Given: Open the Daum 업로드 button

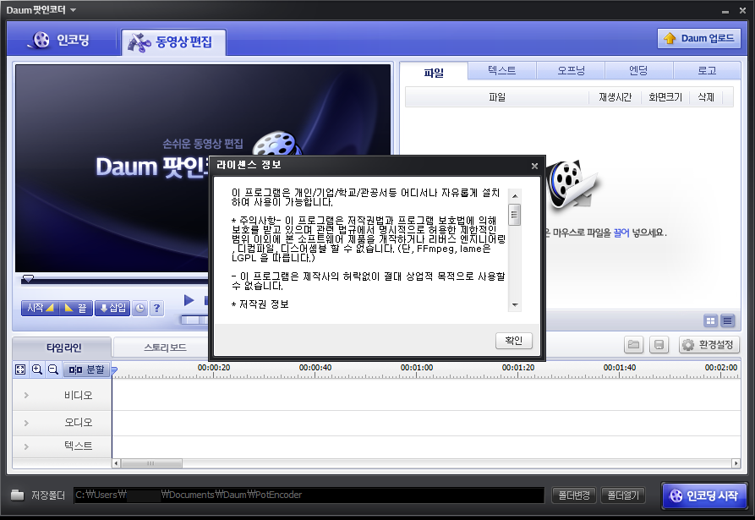Looking at the screenshot, I should [698, 38].
